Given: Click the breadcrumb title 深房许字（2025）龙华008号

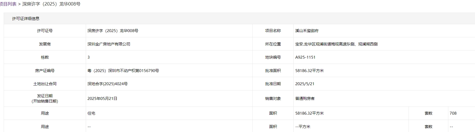Looking at the screenshot, I should tap(51, 4).
